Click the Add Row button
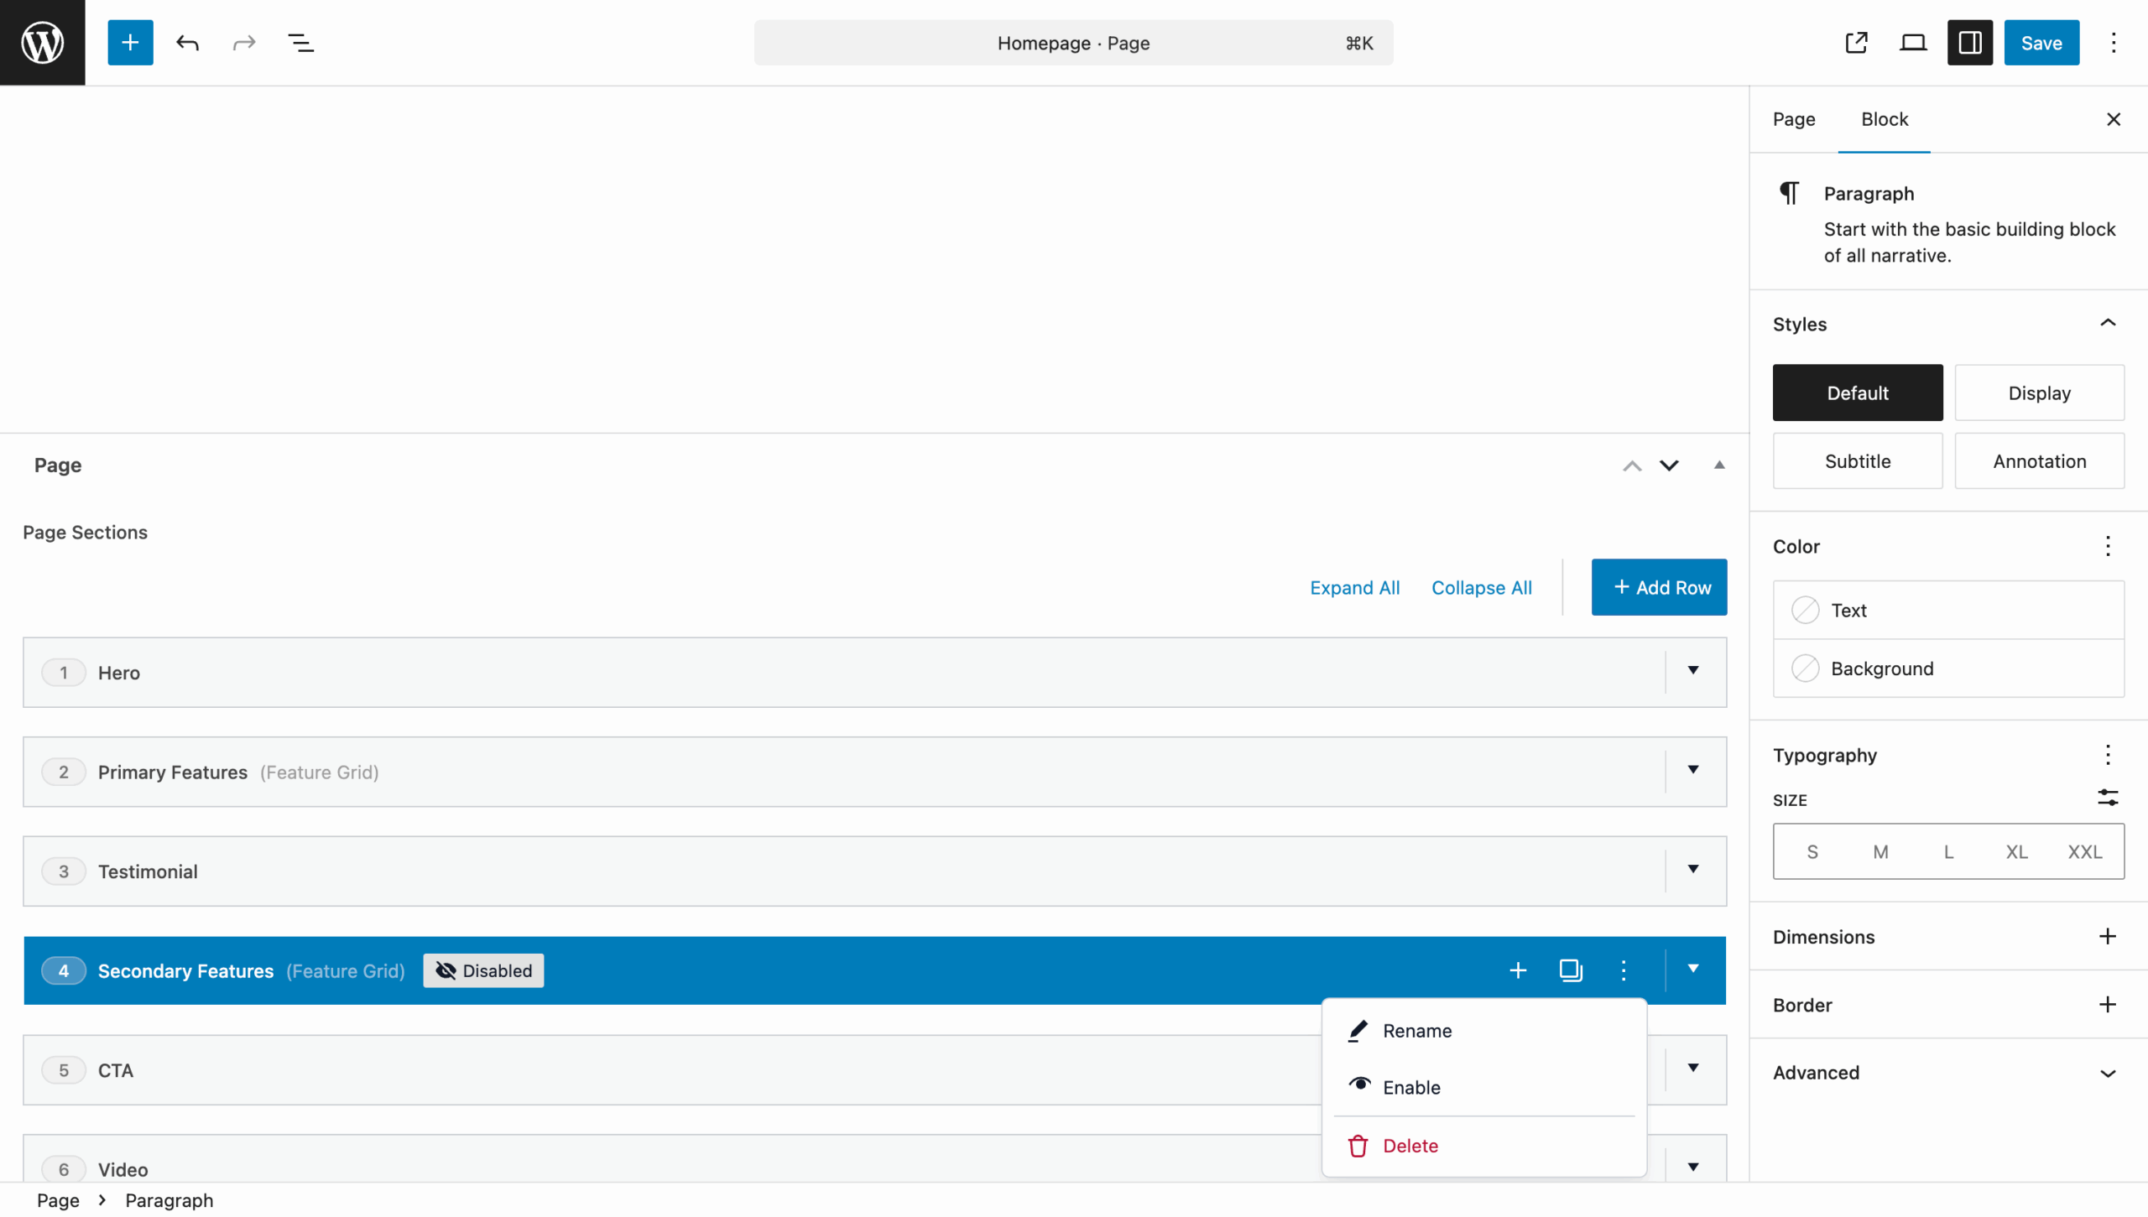 [x=1659, y=587]
